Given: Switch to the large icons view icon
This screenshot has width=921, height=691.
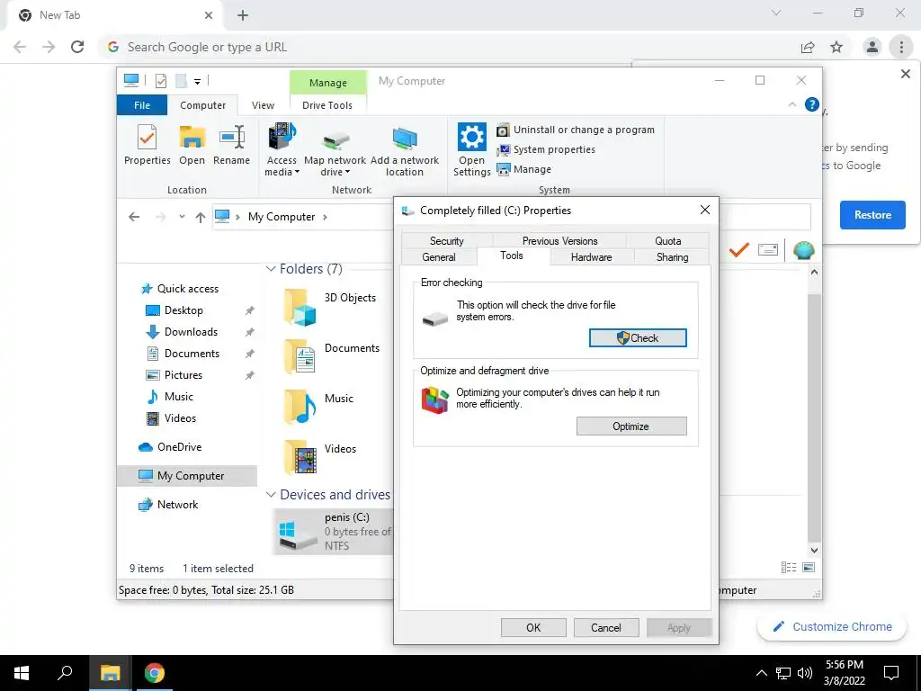Looking at the screenshot, I should coord(809,567).
